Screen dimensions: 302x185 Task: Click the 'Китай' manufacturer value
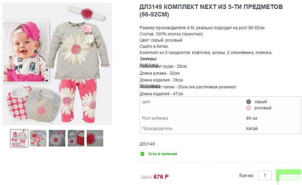[252, 129]
